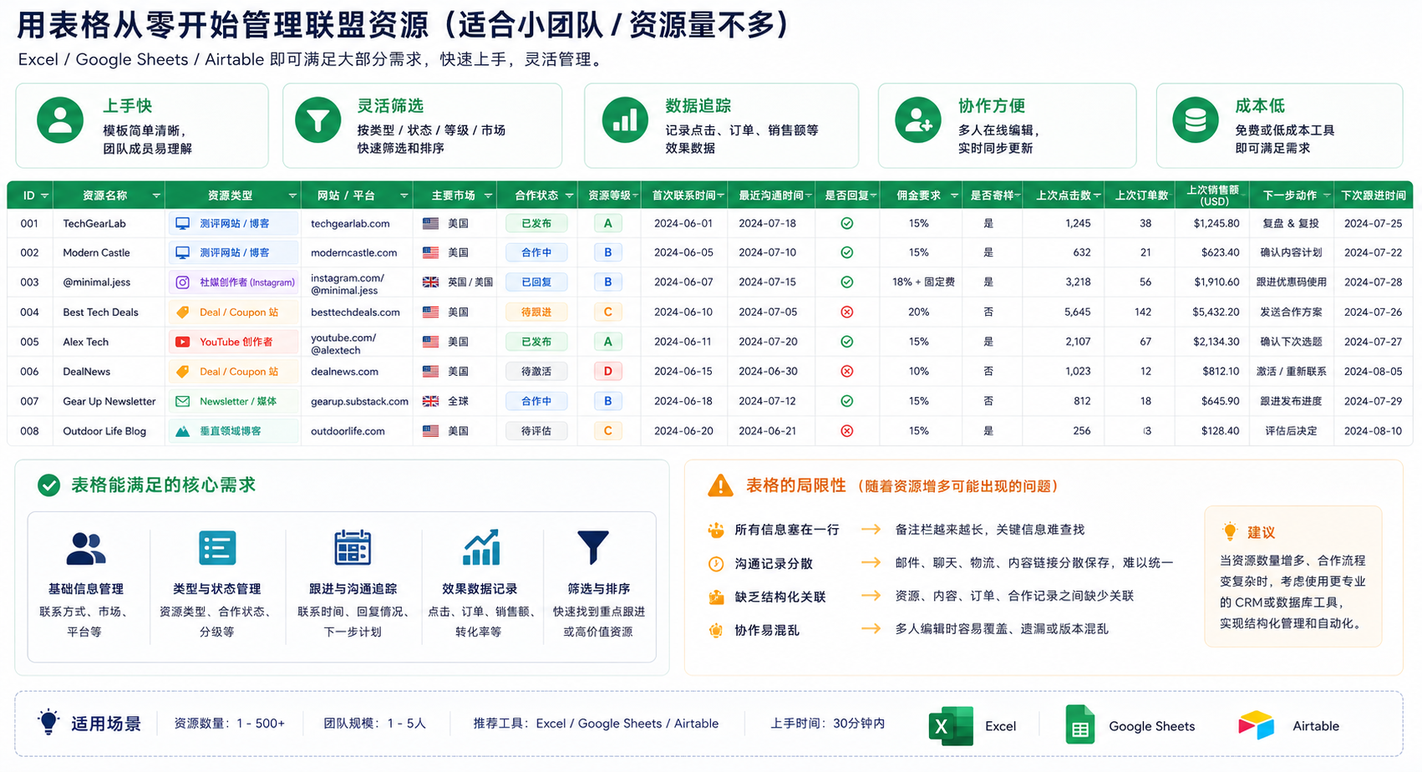The height and width of the screenshot is (772, 1422).
Task: Open the 下一步动作 column filter dropdown
Action: 1325,196
